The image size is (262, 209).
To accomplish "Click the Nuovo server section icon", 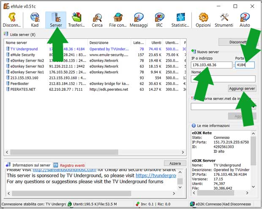I will (x=194, y=52).
